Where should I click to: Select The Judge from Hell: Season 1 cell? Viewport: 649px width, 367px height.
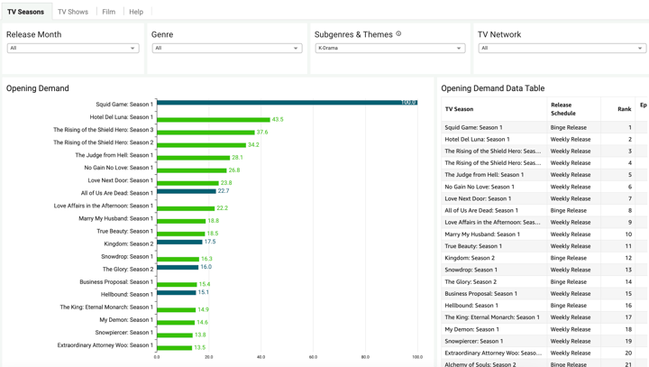pos(494,175)
